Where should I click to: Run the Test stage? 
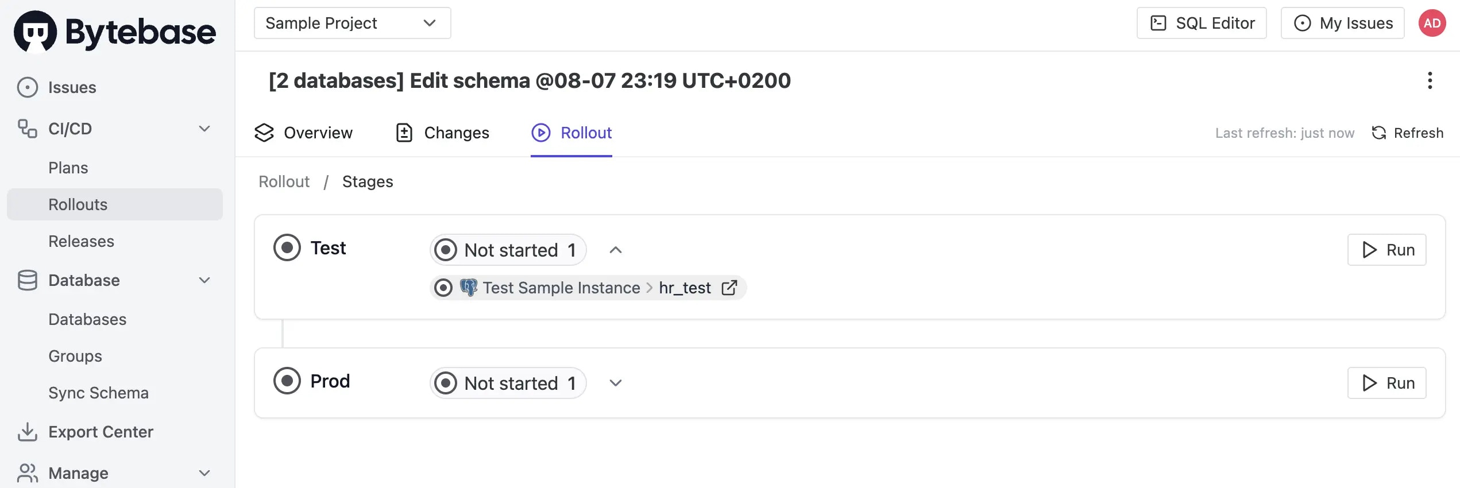[x=1386, y=250]
